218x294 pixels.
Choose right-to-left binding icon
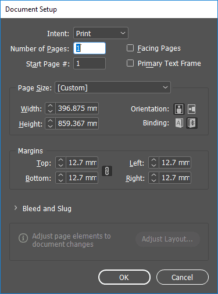[192, 123]
